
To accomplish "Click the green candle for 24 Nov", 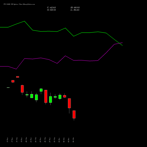I will coord(36,97).
